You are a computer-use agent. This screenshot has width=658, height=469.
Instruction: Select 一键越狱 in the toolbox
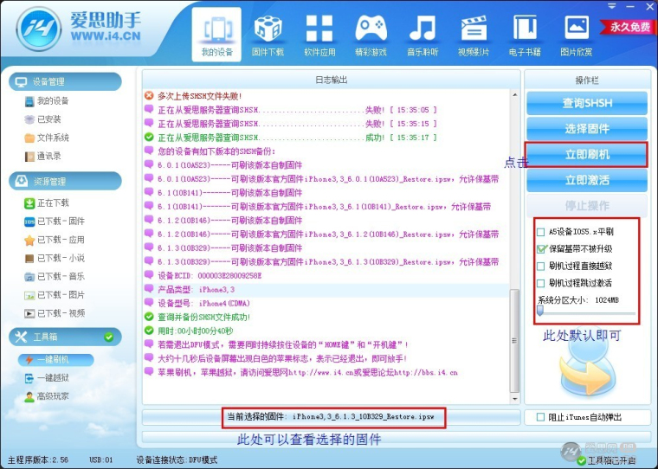pos(47,378)
